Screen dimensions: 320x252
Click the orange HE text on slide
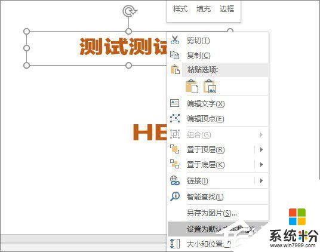pyautogui.click(x=150, y=132)
